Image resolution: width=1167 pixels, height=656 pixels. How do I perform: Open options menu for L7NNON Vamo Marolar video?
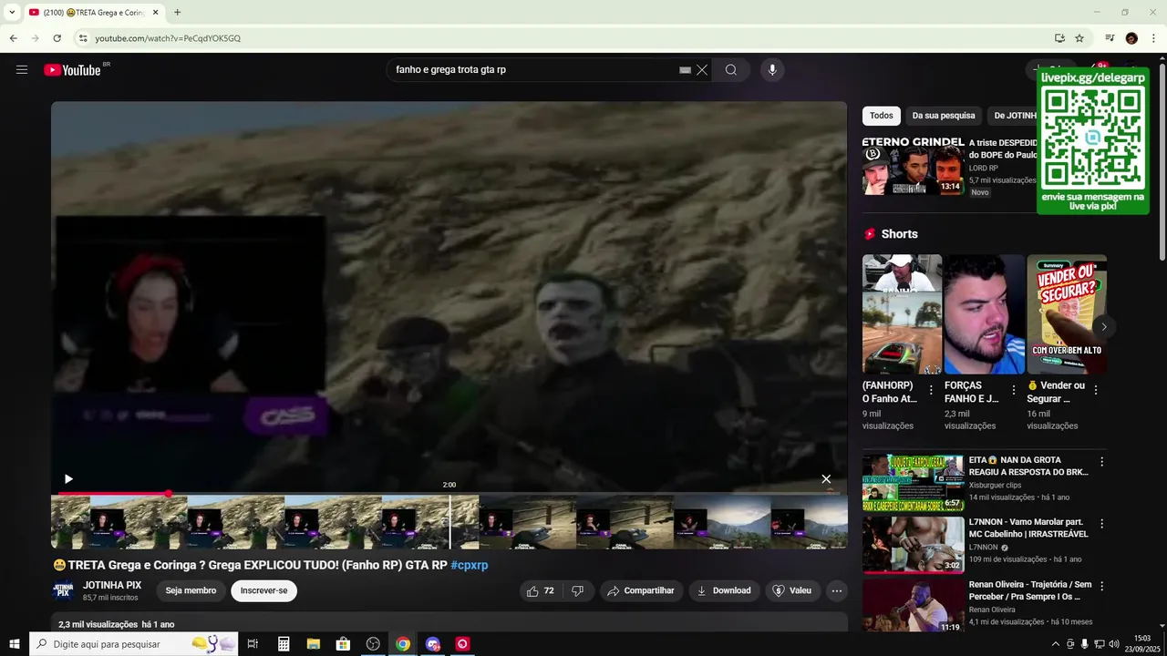pos(1101,524)
